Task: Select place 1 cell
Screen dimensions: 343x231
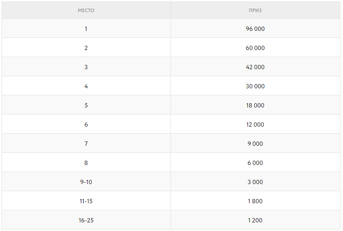Action: pos(86,29)
